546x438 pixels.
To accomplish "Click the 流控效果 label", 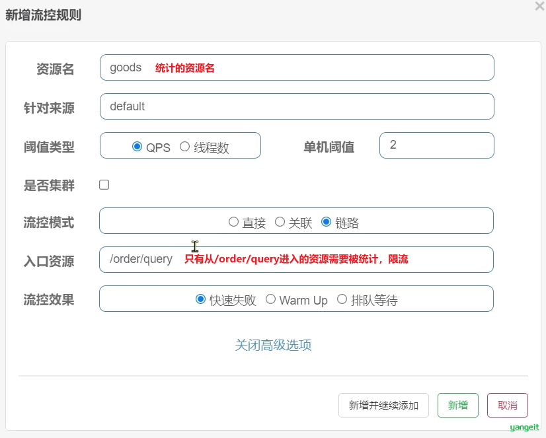I will click(49, 299).
